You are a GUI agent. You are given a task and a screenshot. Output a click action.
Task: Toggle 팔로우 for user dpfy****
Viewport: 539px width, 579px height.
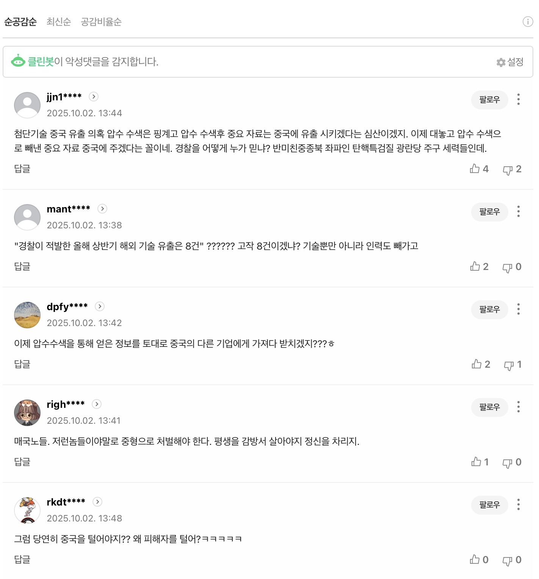[489, 309]
